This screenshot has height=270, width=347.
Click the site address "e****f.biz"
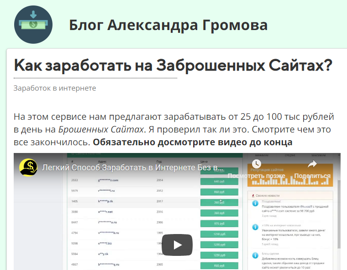(x=105, y=243)
